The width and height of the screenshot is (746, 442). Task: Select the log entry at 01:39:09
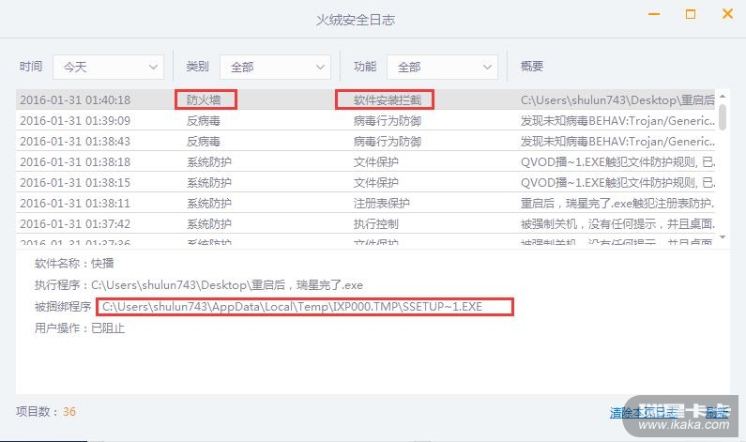tap(365, 121)
